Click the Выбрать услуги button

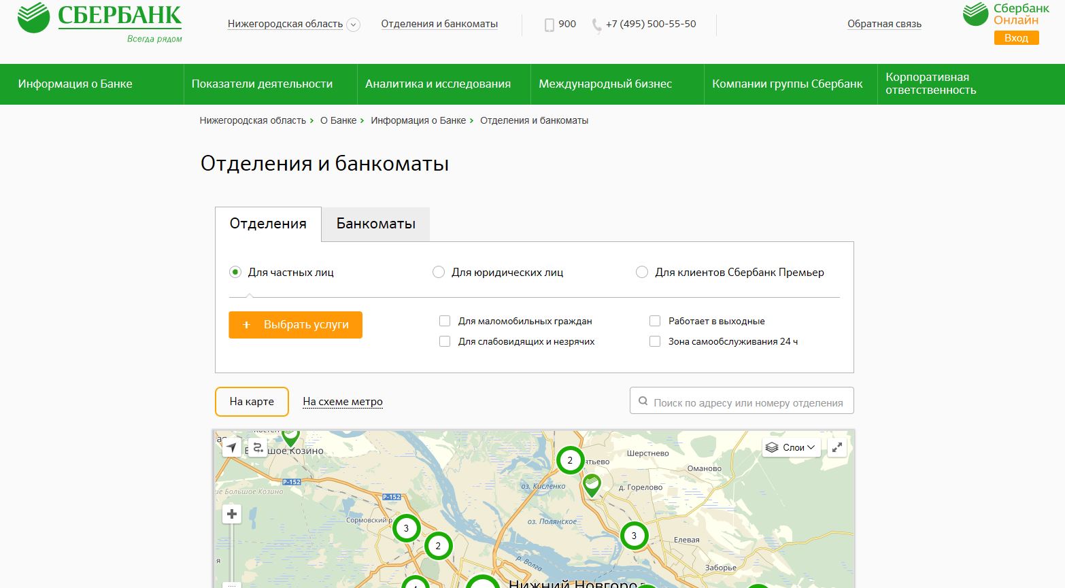(x=295, y=325)
